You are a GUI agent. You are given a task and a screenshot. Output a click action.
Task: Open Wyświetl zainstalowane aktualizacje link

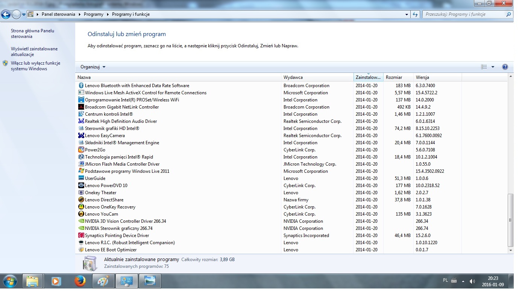tap(34, 52)
